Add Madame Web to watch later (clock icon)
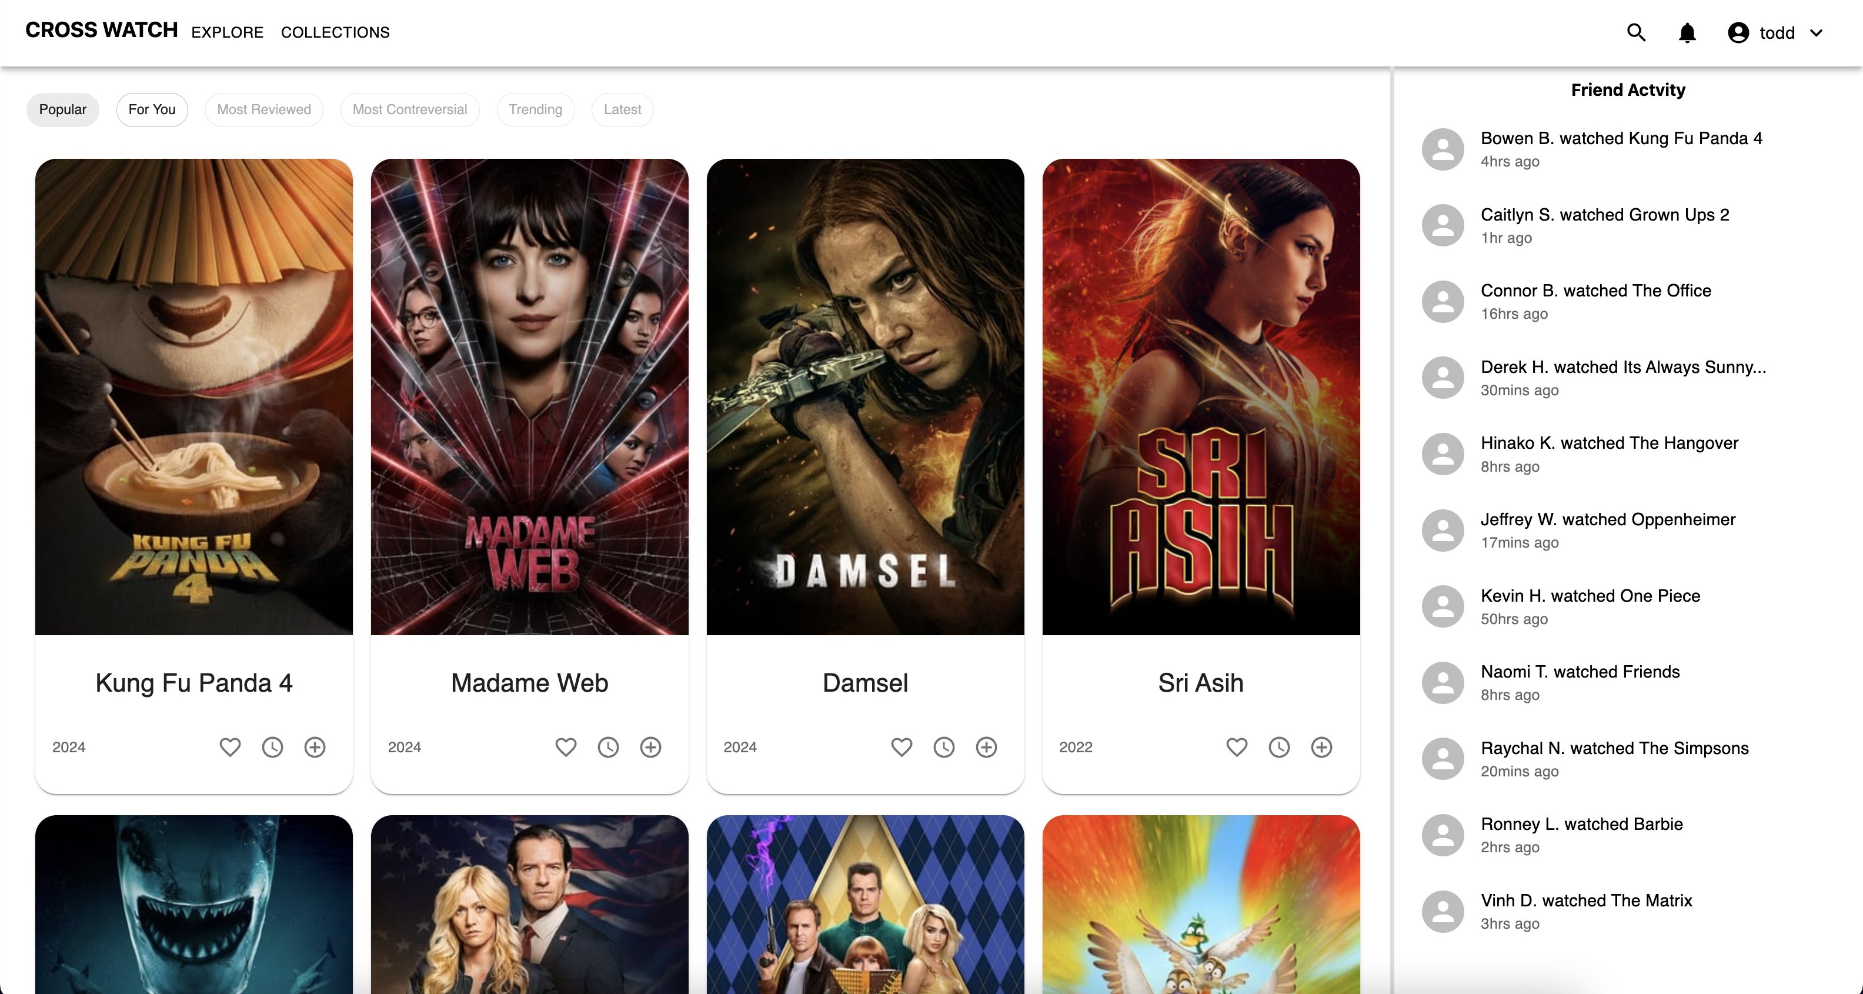This screenshot has width=1863, height=994. (x=608, y=746)
